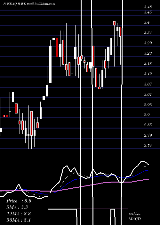Select the 2.9 price axis label
The image size is (160, 225).
[x=147, y=115]
